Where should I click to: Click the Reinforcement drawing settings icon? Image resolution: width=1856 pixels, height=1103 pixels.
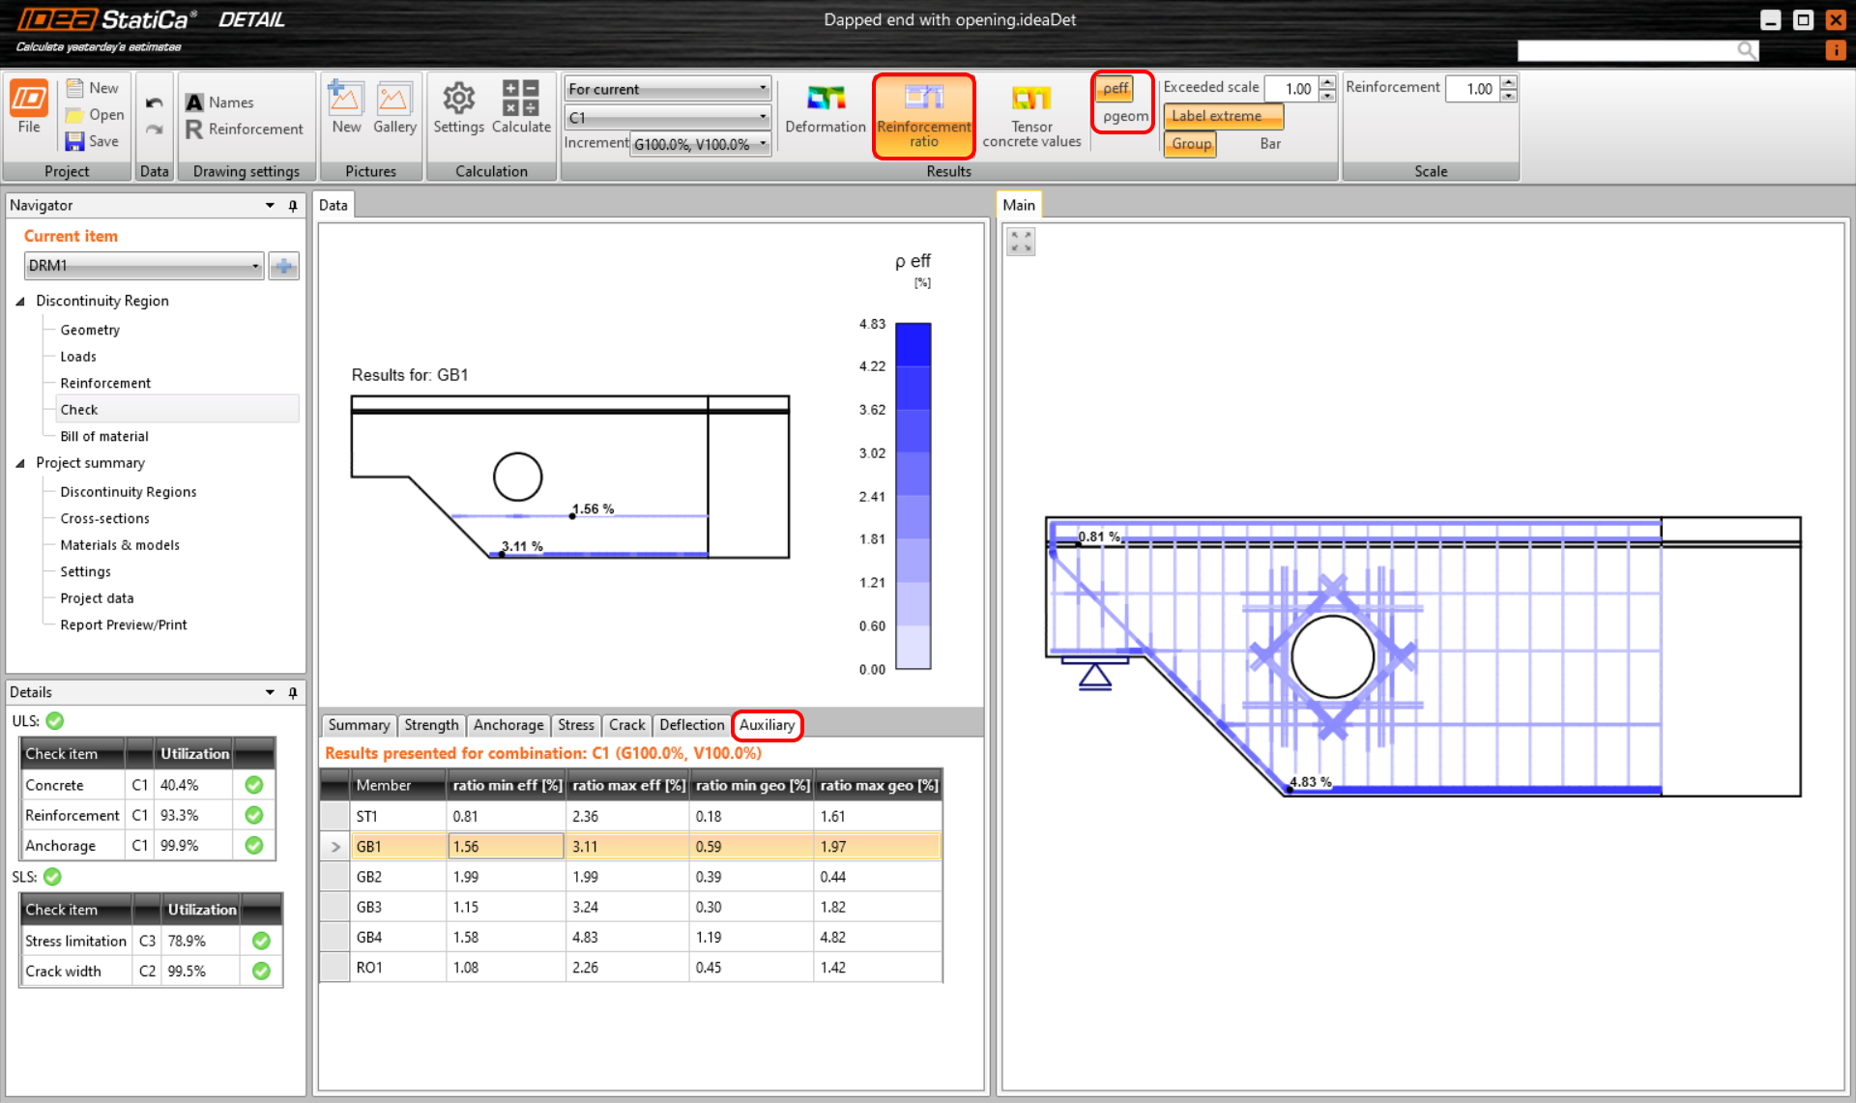tap(193, 129)
